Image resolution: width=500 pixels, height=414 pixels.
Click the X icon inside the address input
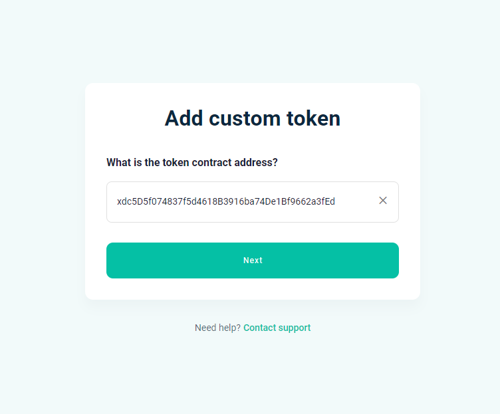[383, 201]
